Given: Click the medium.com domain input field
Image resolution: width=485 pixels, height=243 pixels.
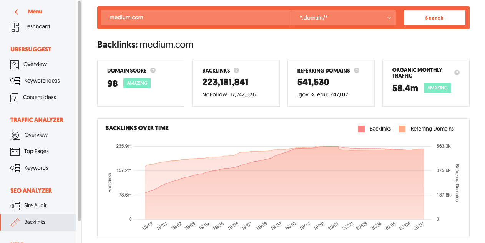Looking at the screenshot, I should tap(196, 18).
